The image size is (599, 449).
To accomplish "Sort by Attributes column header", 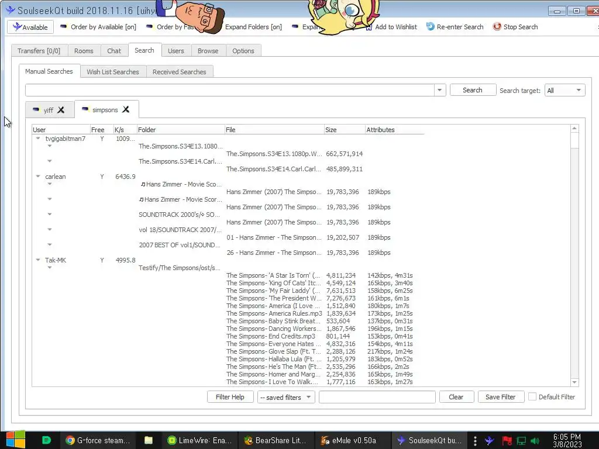I will [394, 130].
